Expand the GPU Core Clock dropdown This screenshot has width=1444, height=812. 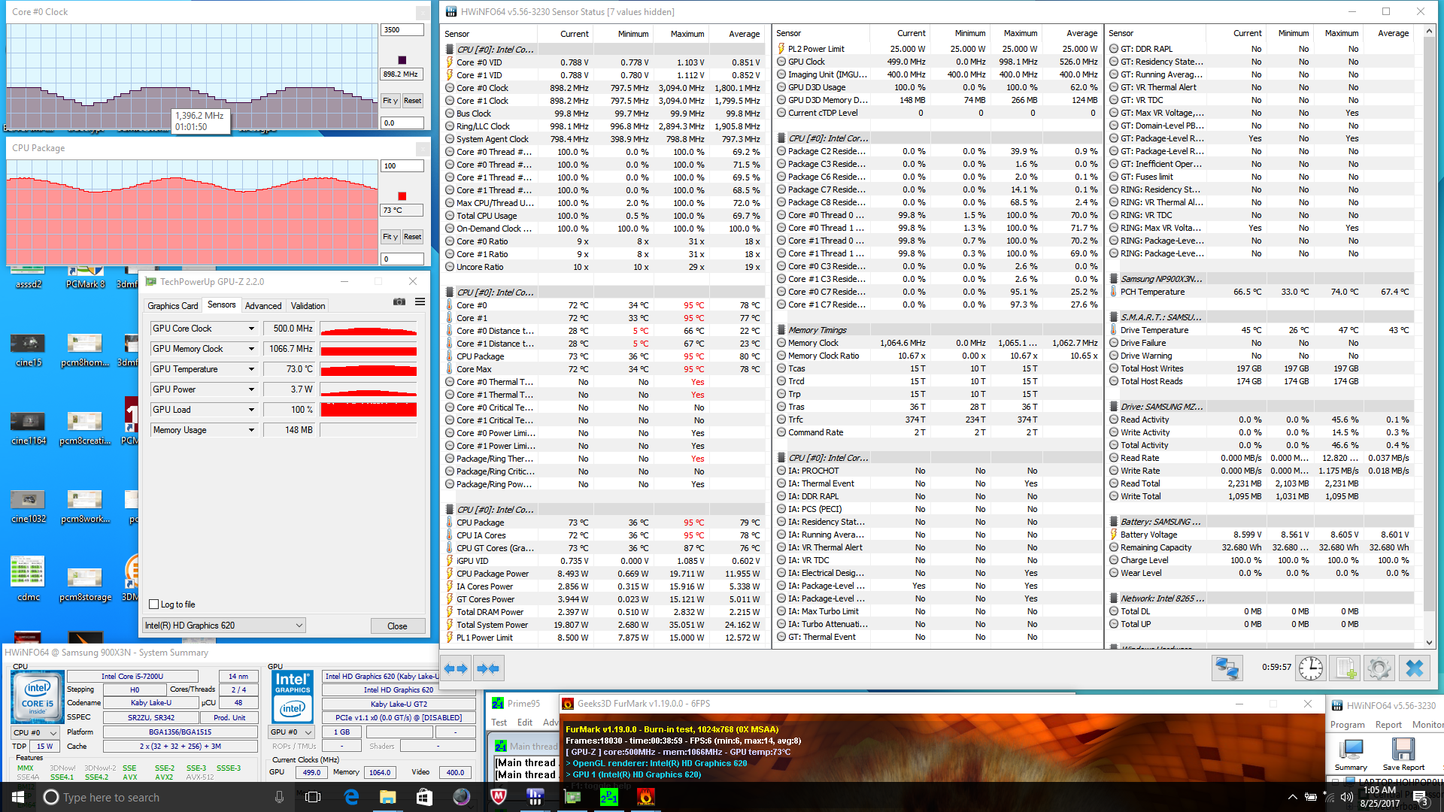pyautogui.click(x=251, y=329)
